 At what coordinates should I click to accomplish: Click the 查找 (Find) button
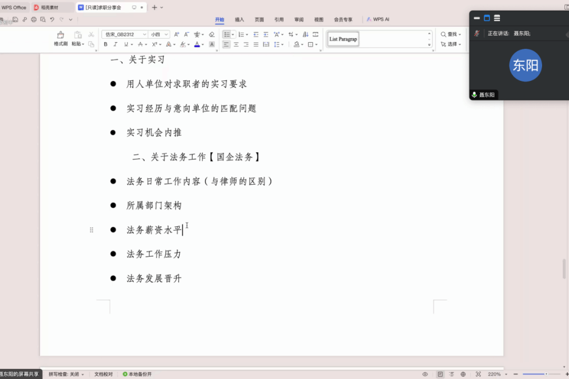tap(451, 34)
